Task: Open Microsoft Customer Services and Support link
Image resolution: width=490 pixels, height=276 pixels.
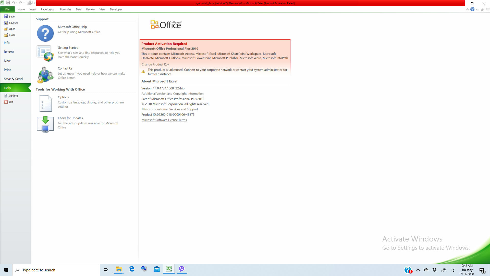Action: (x=170, y=109)
